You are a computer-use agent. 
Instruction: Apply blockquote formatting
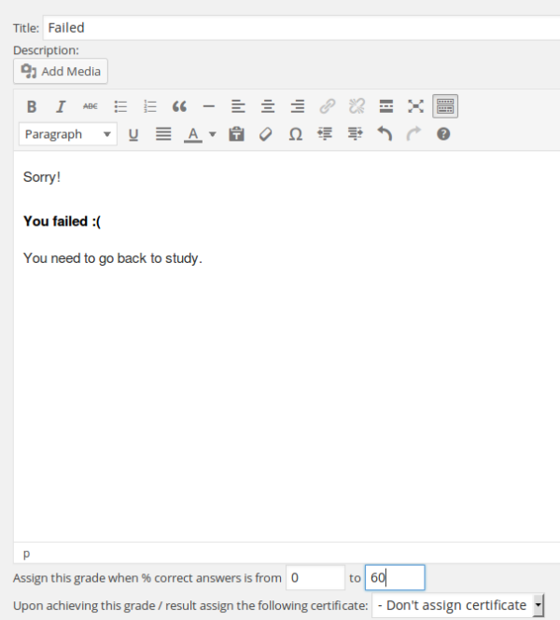click(x=179, y=106)
